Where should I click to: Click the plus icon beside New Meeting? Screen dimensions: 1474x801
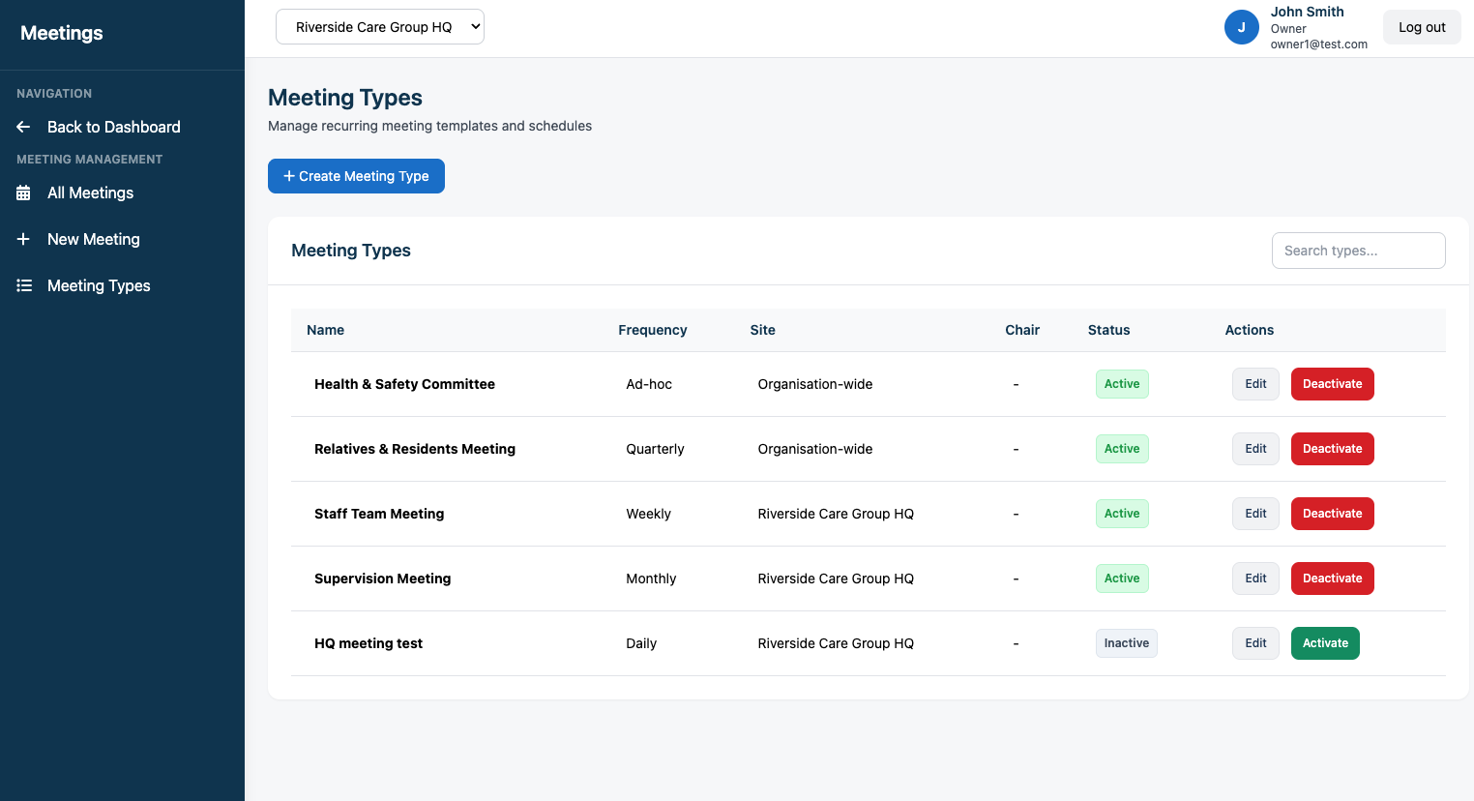pyautogui.click(x=24, y=239)
